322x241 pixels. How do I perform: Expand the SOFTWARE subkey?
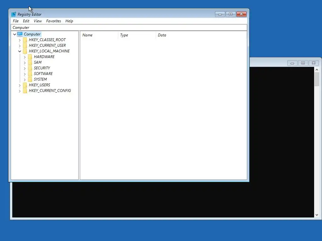tap(25, 74)
